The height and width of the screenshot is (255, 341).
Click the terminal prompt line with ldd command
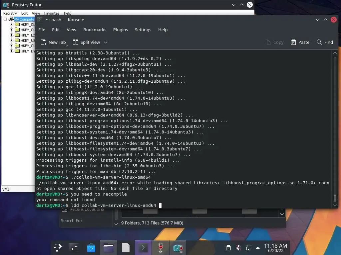tap(99, 205)
